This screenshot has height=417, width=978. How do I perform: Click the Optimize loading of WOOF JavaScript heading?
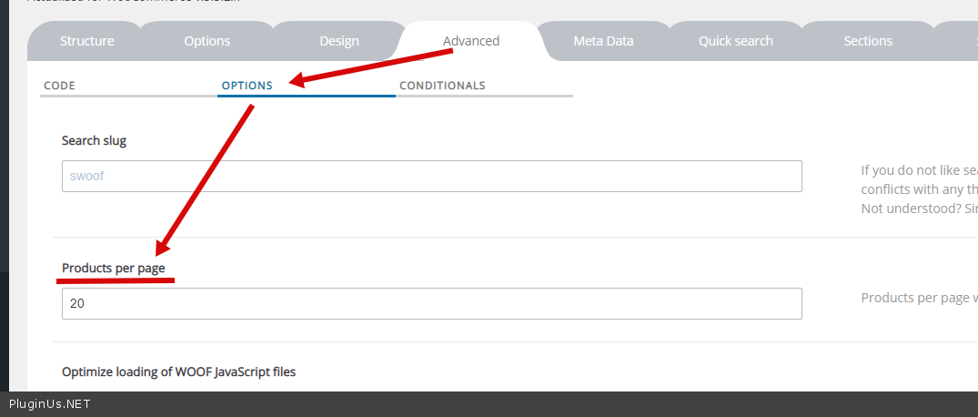point(178,371)
